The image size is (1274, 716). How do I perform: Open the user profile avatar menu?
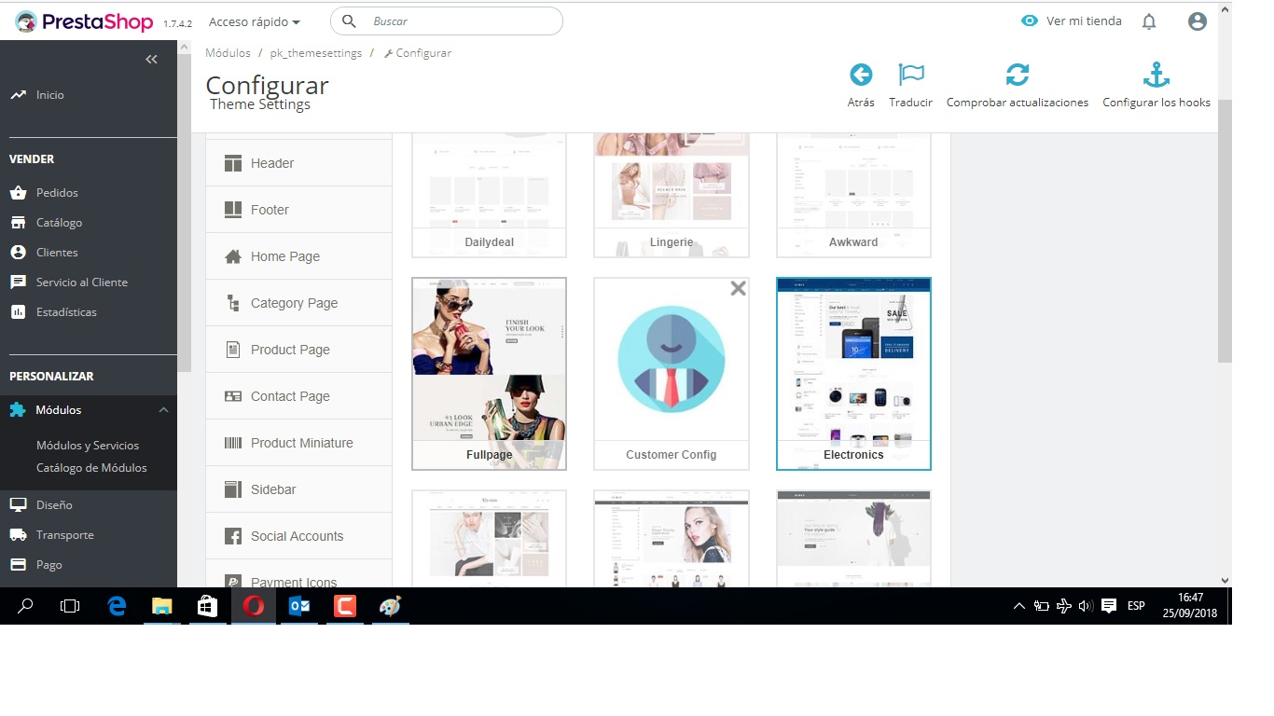tap(1198, 21)
